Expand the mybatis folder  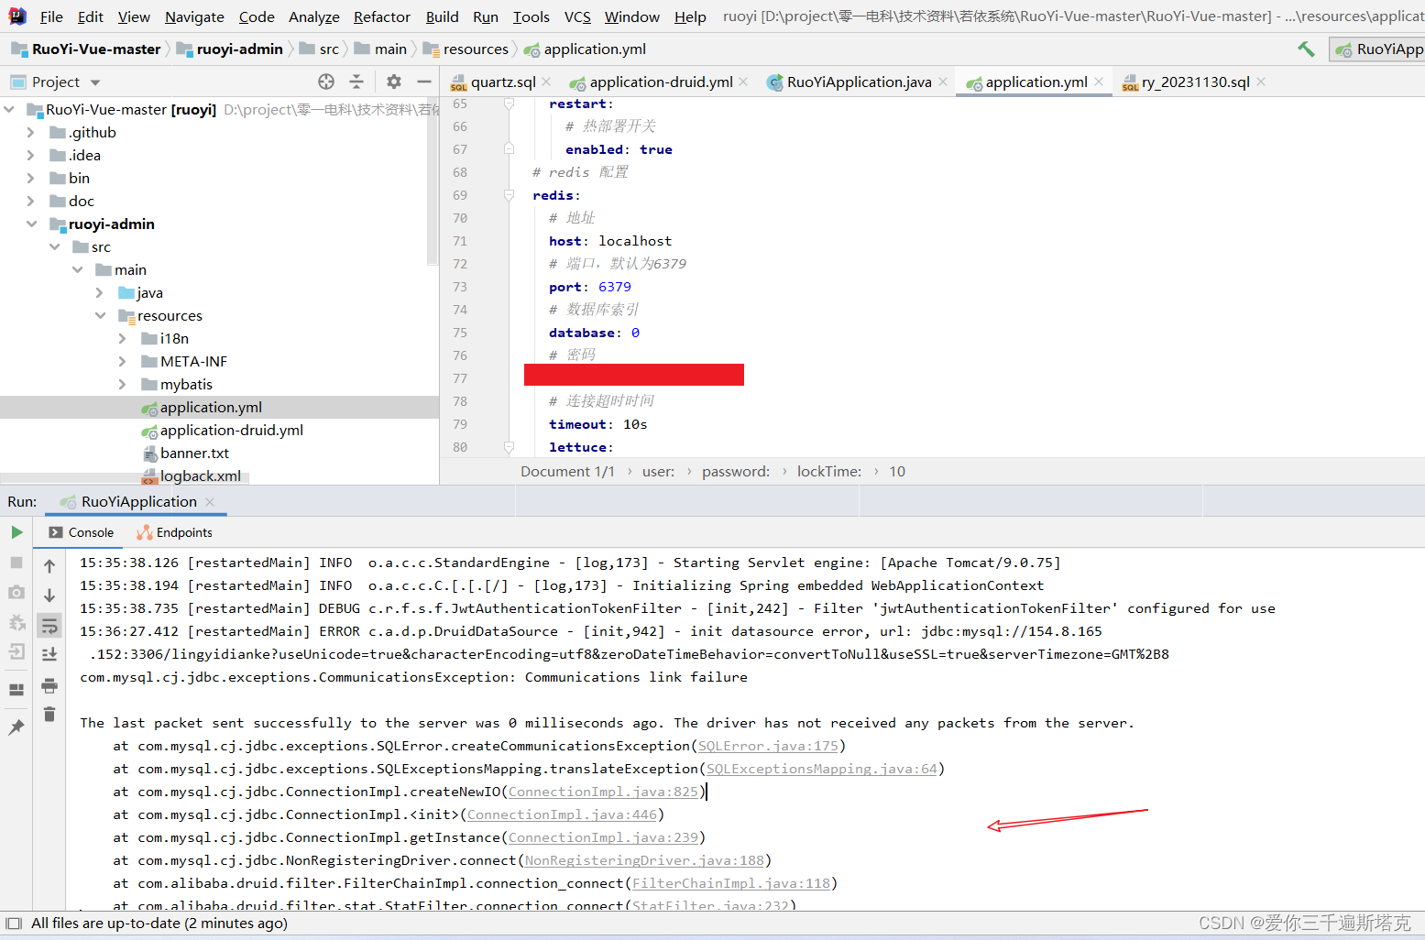tap(122, 384)
